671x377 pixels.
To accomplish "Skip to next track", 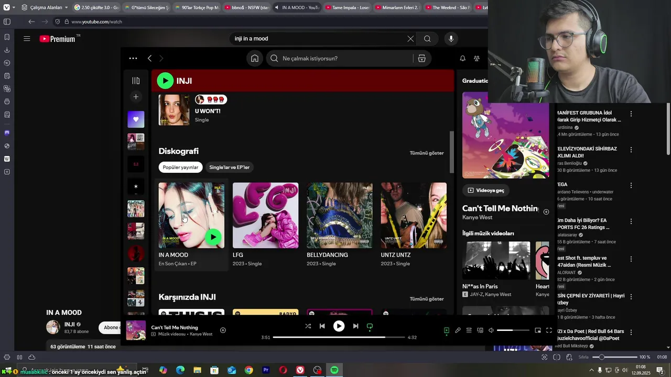I will pyautogui.click(x=355, y=326).
